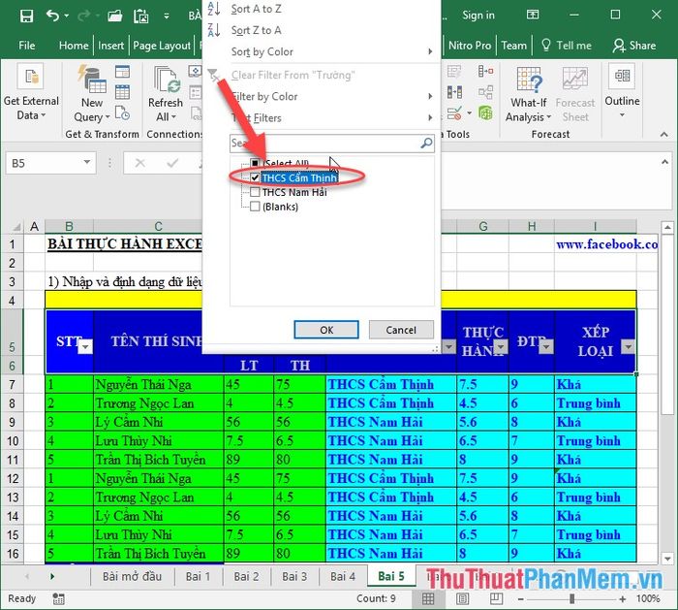This screenshot has height=610, width=678.
Task: Click the filter Search box
Action: coord(324,143)
